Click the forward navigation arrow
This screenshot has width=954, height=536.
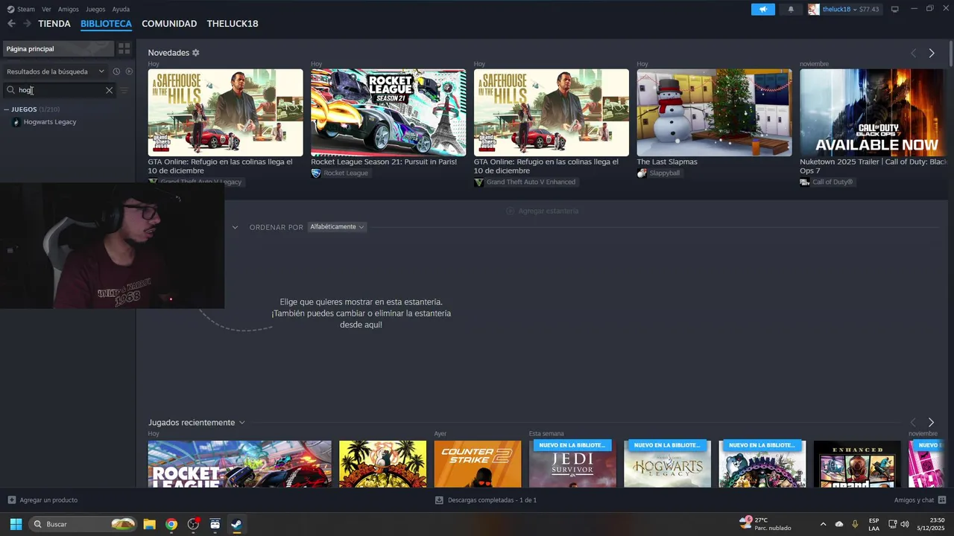pyautogui.click(x=27, y=24)
